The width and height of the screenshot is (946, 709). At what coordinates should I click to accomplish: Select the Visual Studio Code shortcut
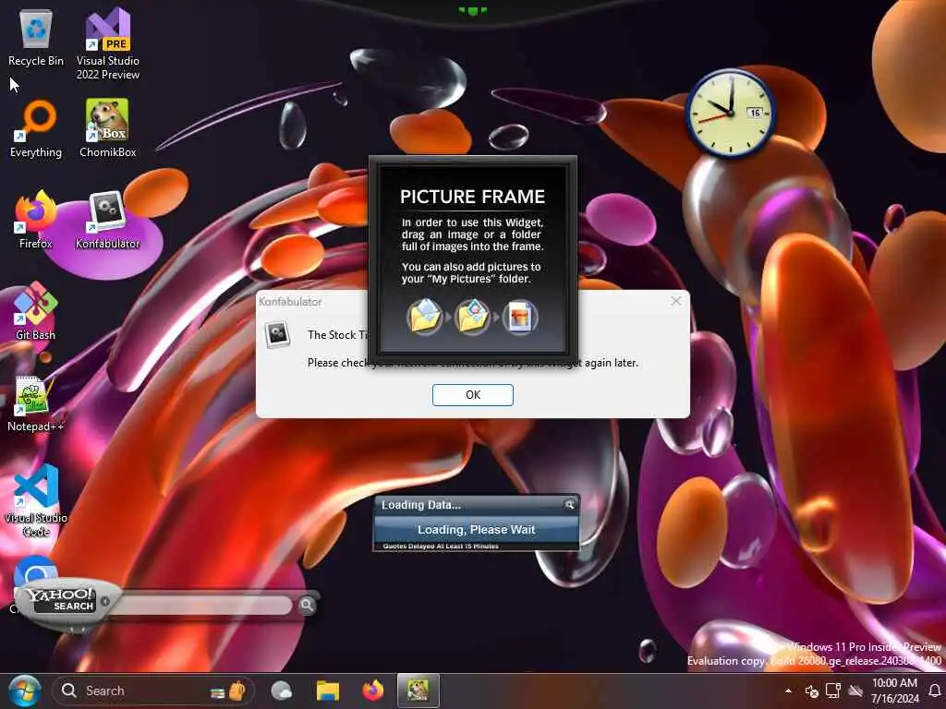(x=36, y=500)
